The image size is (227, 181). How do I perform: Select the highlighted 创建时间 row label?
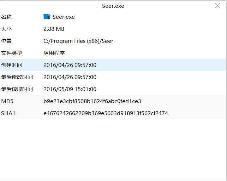12,65
